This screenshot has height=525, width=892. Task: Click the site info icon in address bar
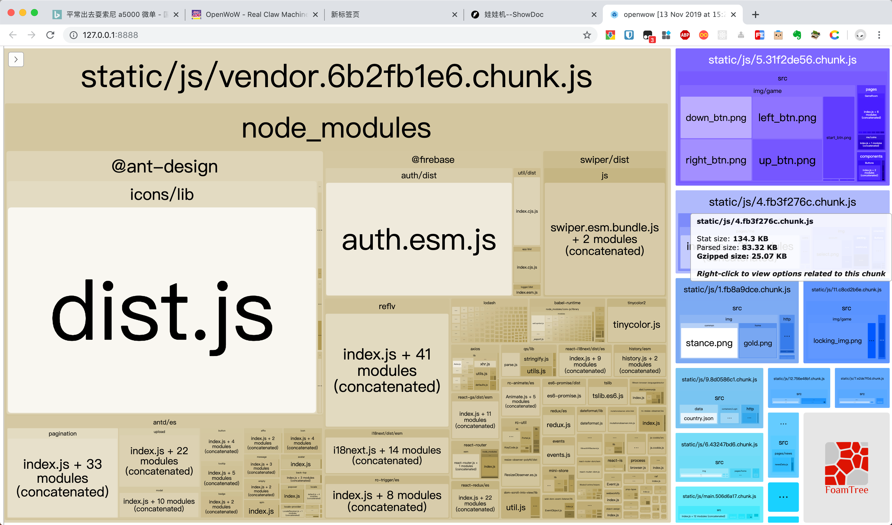[x=73, y=35]
